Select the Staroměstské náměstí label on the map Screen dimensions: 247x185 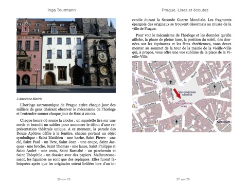pos(187,93)
